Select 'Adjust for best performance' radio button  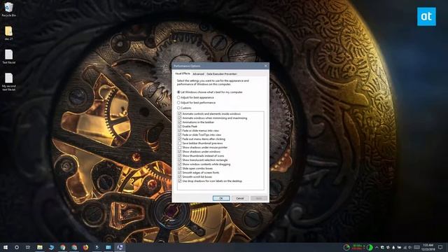178,103
